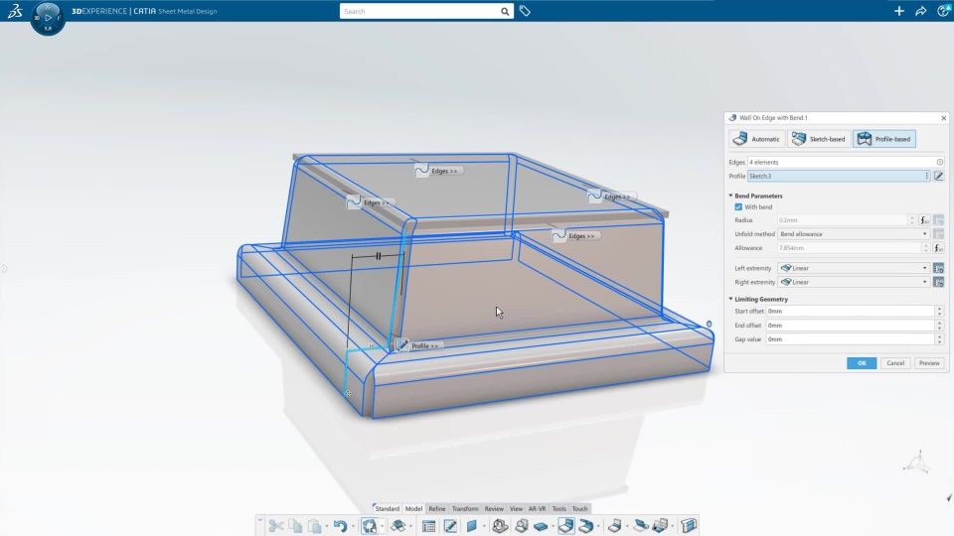Click the Copy icon in the toolbar

295,526
